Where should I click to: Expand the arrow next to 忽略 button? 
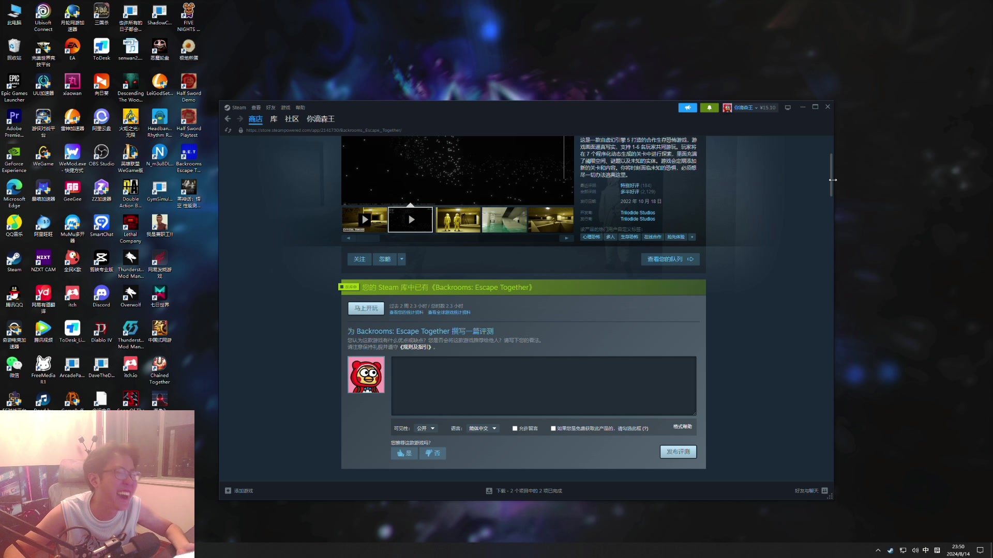pos(401,259)
